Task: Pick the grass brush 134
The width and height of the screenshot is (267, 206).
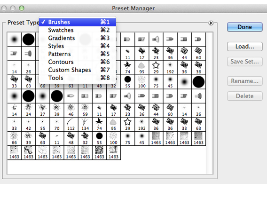Action: pos(85,124)
